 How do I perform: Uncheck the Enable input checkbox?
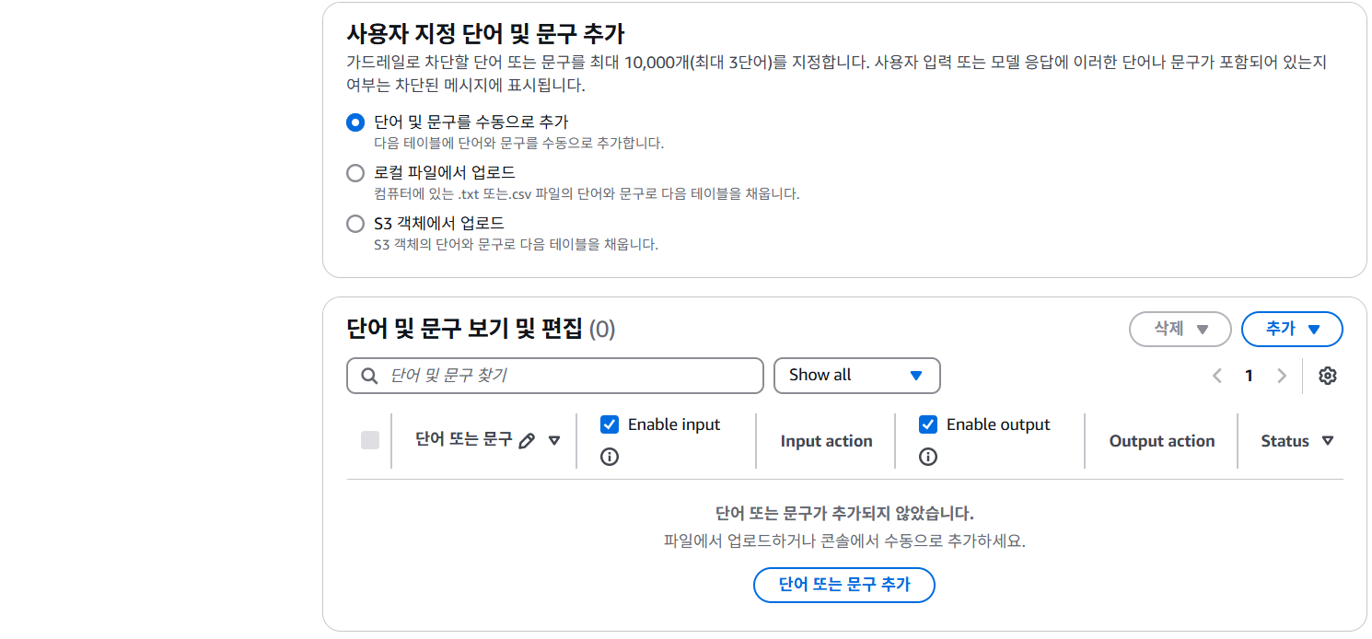[609, 424]
